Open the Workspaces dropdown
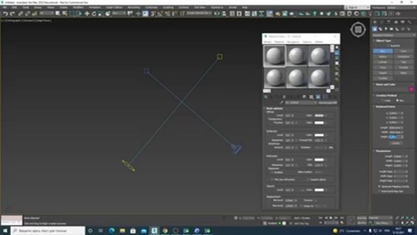Image resolution: width=417 pixels, height=235 pixels. (401, 7)
